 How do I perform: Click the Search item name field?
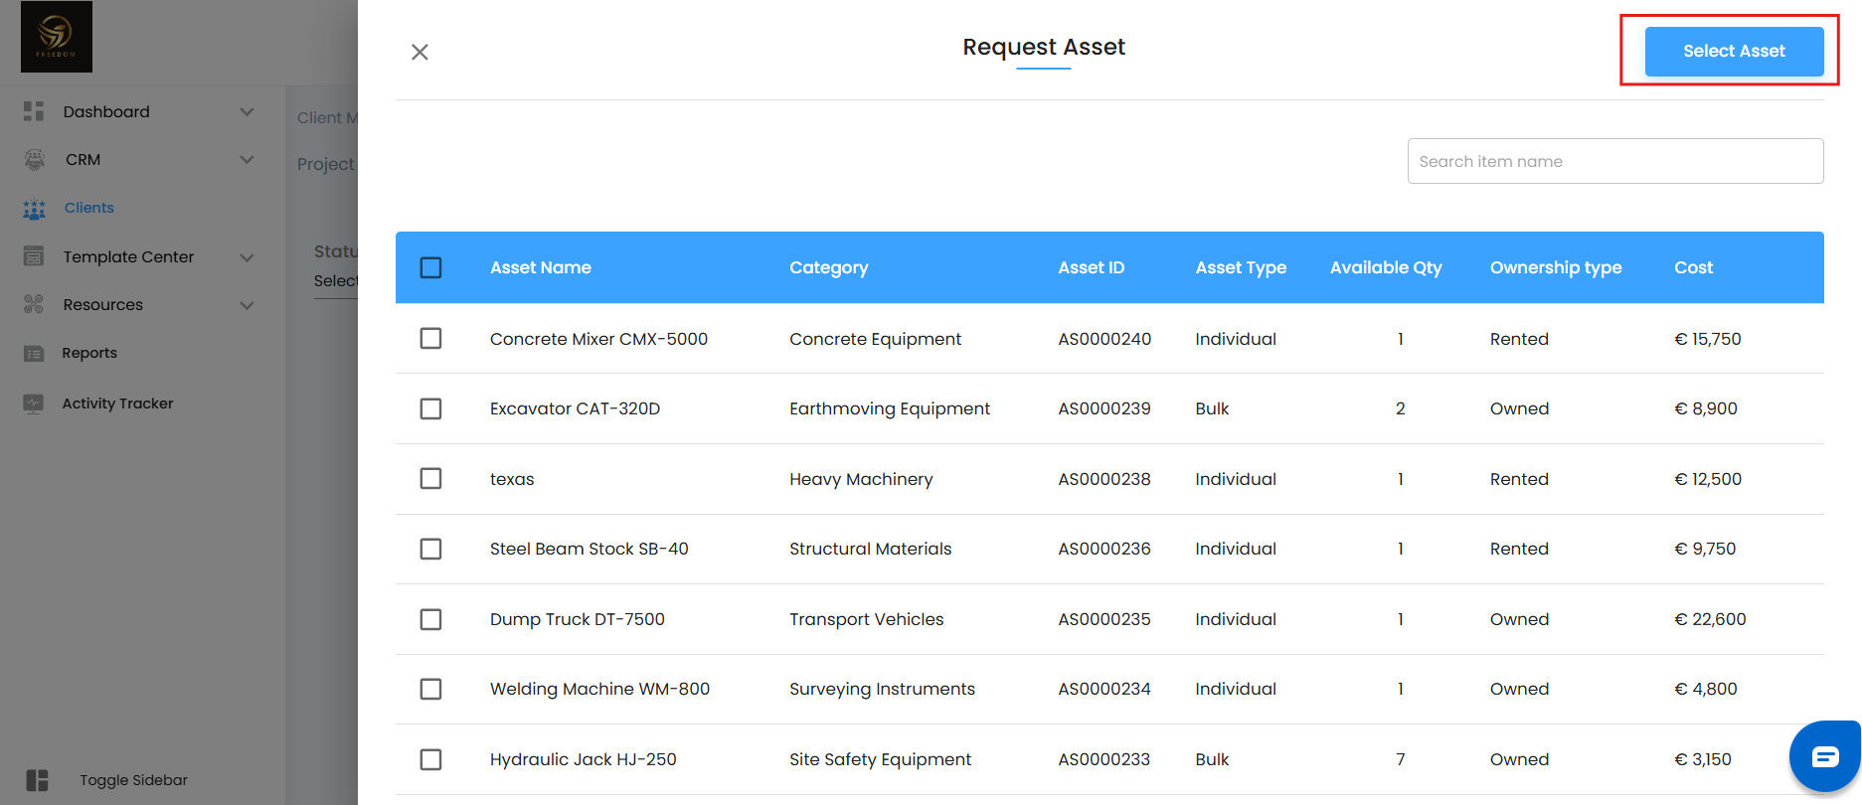(1614, 161)
